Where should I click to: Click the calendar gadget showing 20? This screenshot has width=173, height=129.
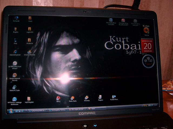[147, 45]
